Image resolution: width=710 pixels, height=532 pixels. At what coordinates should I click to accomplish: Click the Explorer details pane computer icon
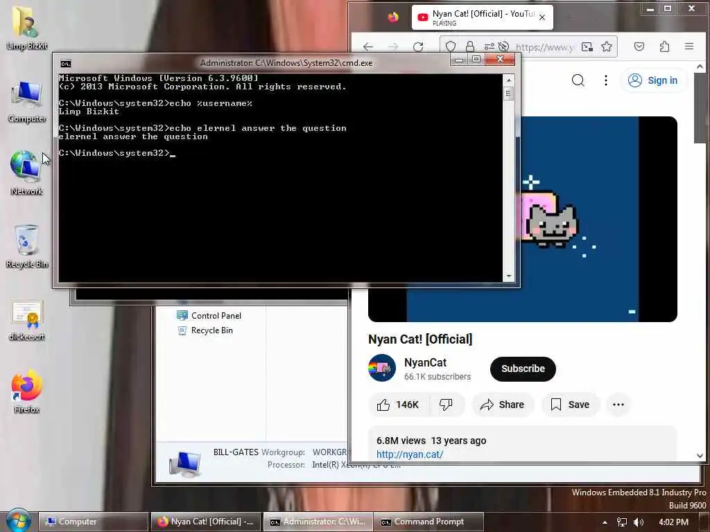click(184, 464)
